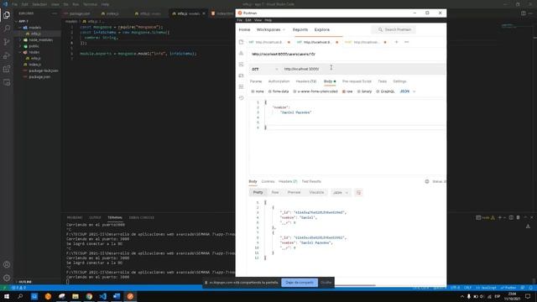Close the VS Code terminal panel
Screen dimensions: 537x302
tap(531, 217)
